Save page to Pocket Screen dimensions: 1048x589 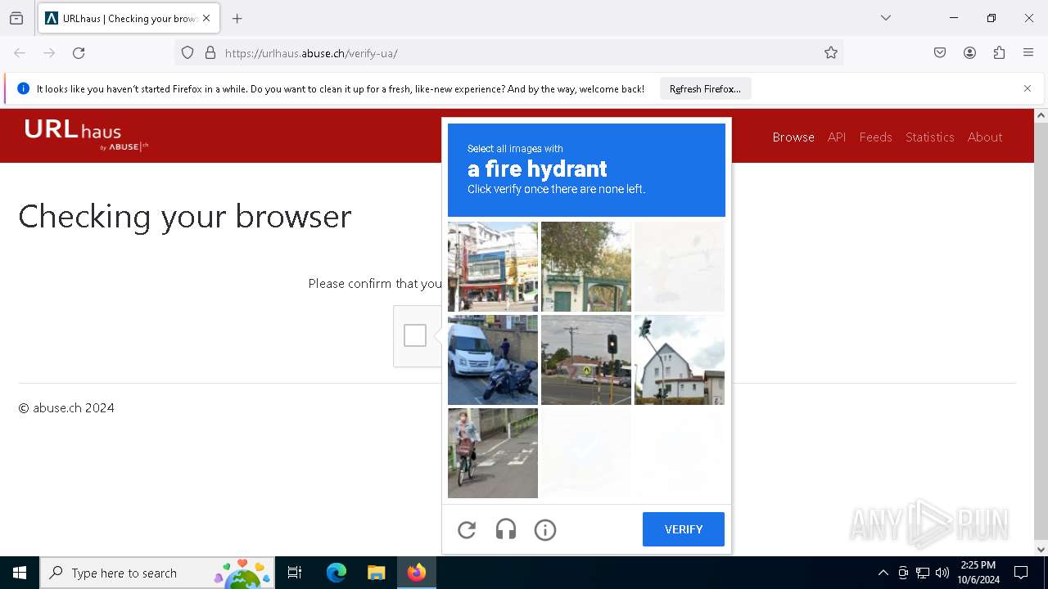tap(940, 53)
